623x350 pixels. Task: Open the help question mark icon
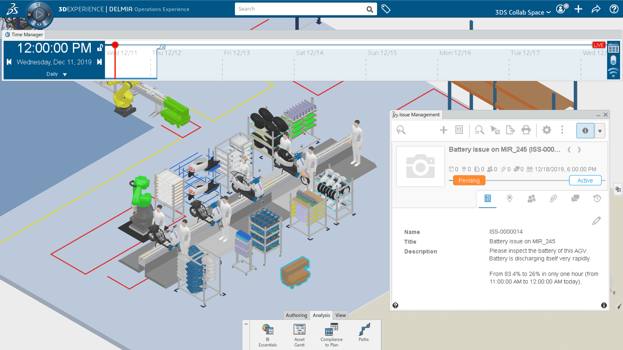click(614, 9)
